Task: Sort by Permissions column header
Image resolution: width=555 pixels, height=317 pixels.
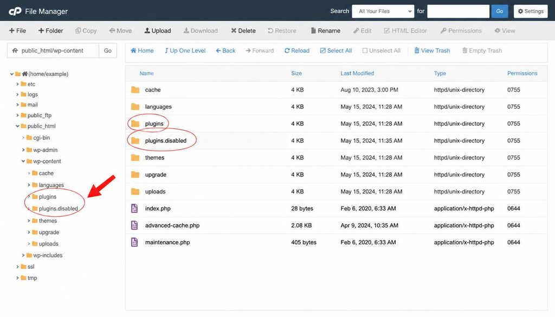Action: (522, 73)
